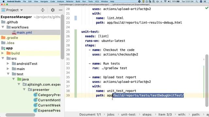Collapse the presenter package
The image size is (209, 117).
point(24,90)
